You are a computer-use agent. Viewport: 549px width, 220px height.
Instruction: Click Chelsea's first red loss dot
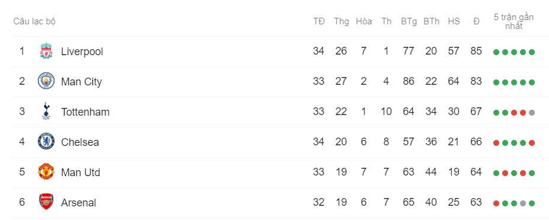click(x=496, y=143)
